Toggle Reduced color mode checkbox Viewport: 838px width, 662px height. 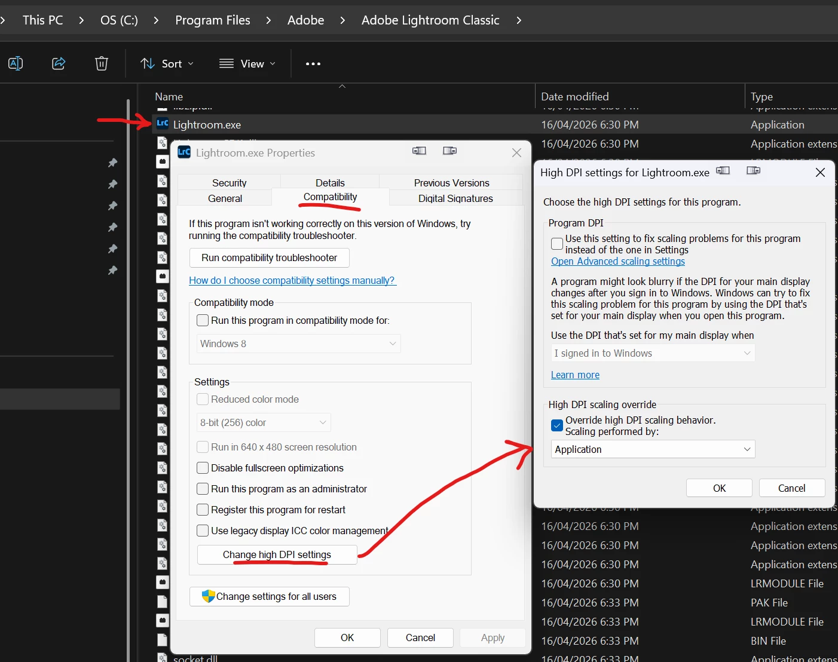pos(203,399)
